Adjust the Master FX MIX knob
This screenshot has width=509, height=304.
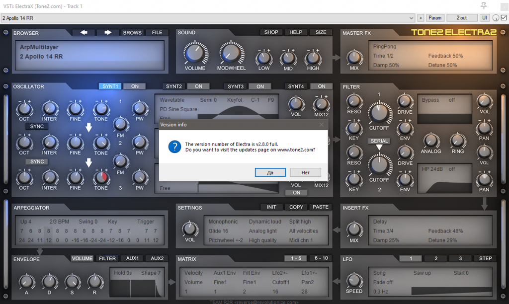[x=354, y=58]
